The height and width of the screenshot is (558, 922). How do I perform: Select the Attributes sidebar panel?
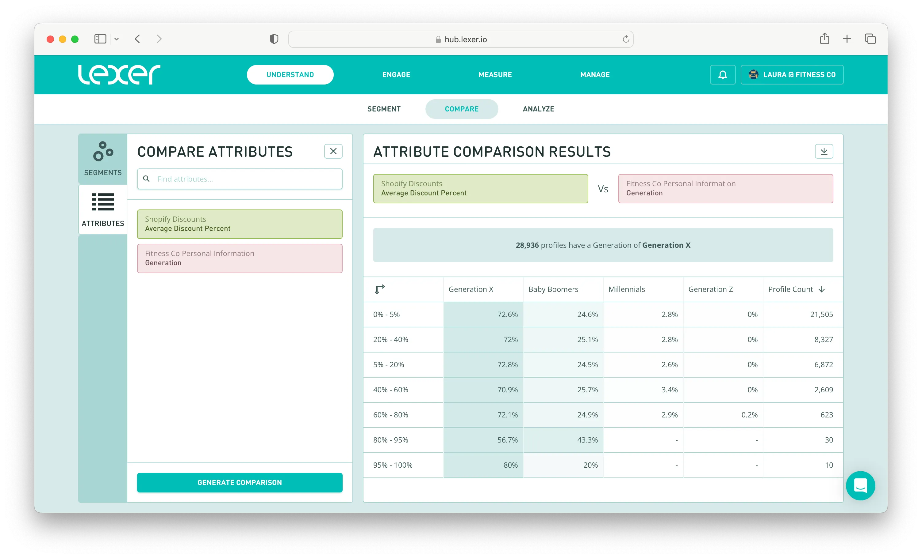103,210
